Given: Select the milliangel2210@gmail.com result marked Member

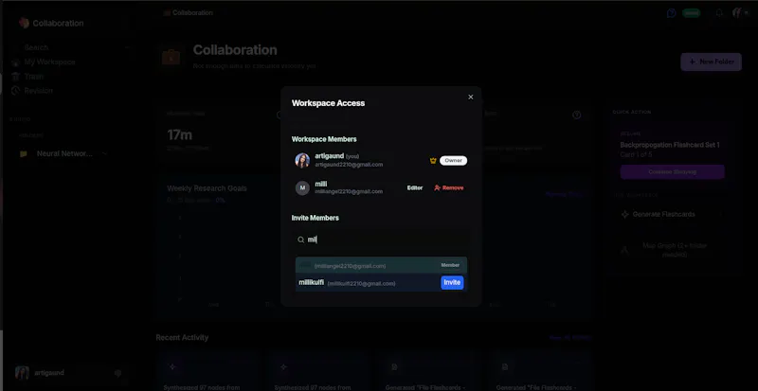Looking at the screenshot, I should pyautogui.click(x=382, y=265).
